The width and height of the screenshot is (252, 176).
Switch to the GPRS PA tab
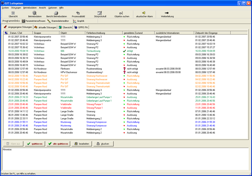[81, 27]
